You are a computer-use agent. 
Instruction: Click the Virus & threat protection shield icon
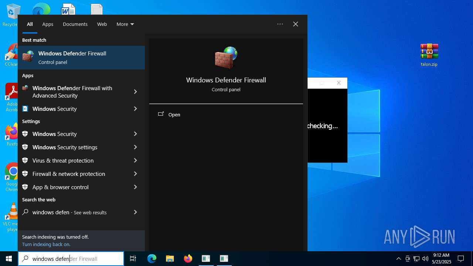click(25, 160)
